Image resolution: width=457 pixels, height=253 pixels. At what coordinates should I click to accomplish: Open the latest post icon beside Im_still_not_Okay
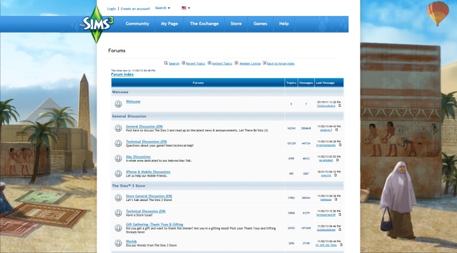click(341, 245)
